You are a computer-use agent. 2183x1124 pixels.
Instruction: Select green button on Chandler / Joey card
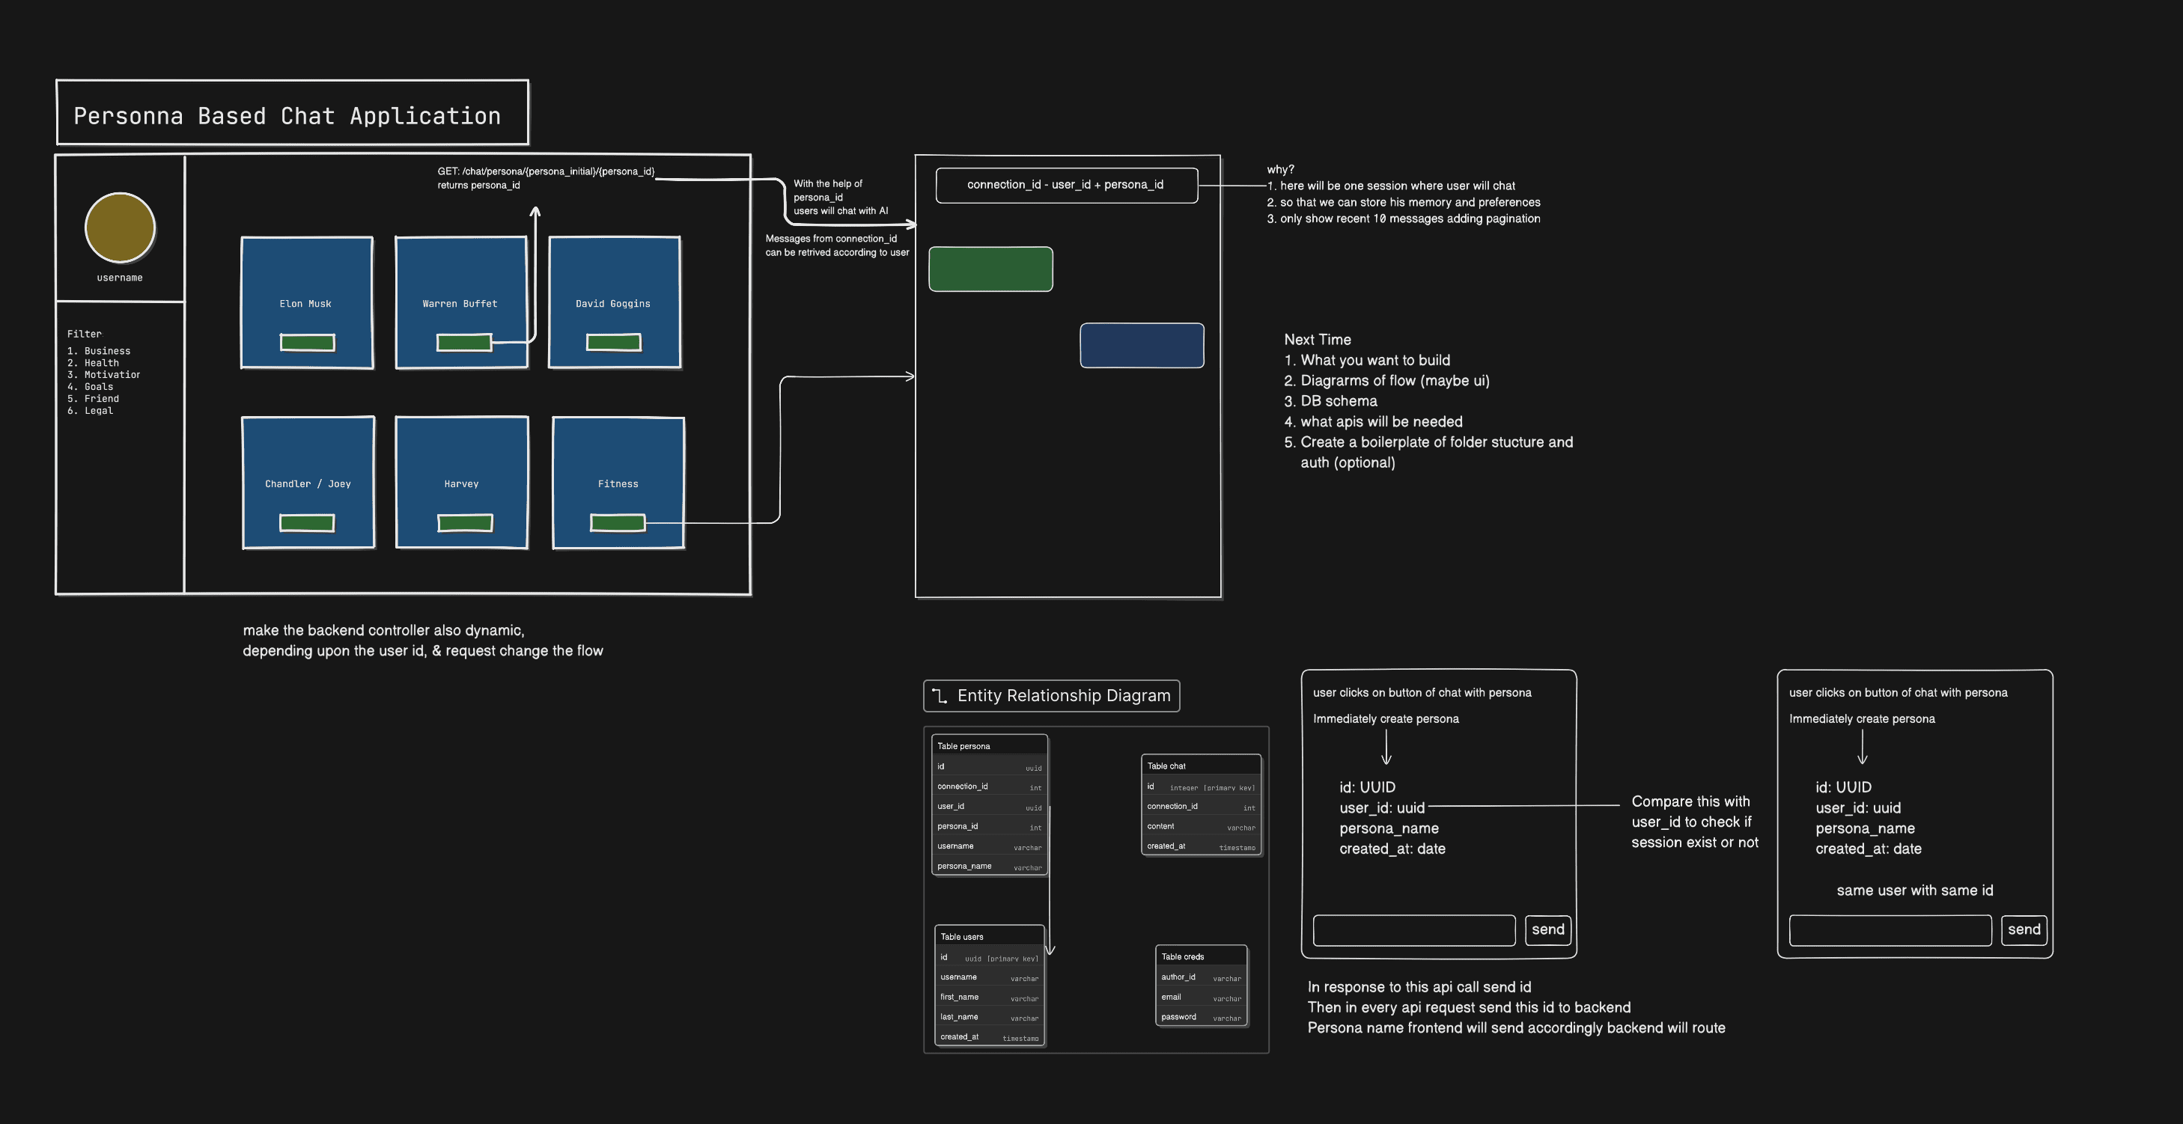click(307, 522)
